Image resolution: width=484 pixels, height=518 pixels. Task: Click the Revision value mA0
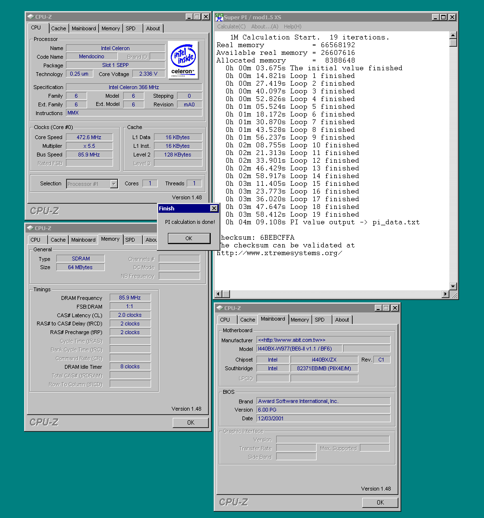pos(190,104)
